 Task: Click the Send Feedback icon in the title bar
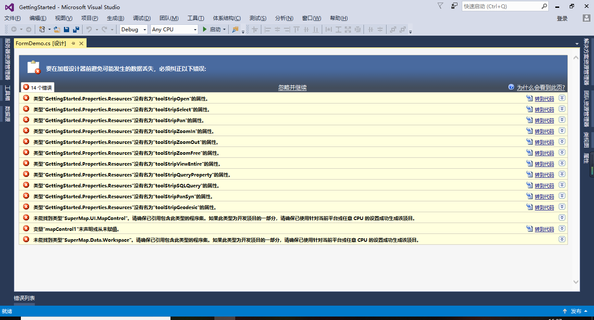(x=454, y=6)
